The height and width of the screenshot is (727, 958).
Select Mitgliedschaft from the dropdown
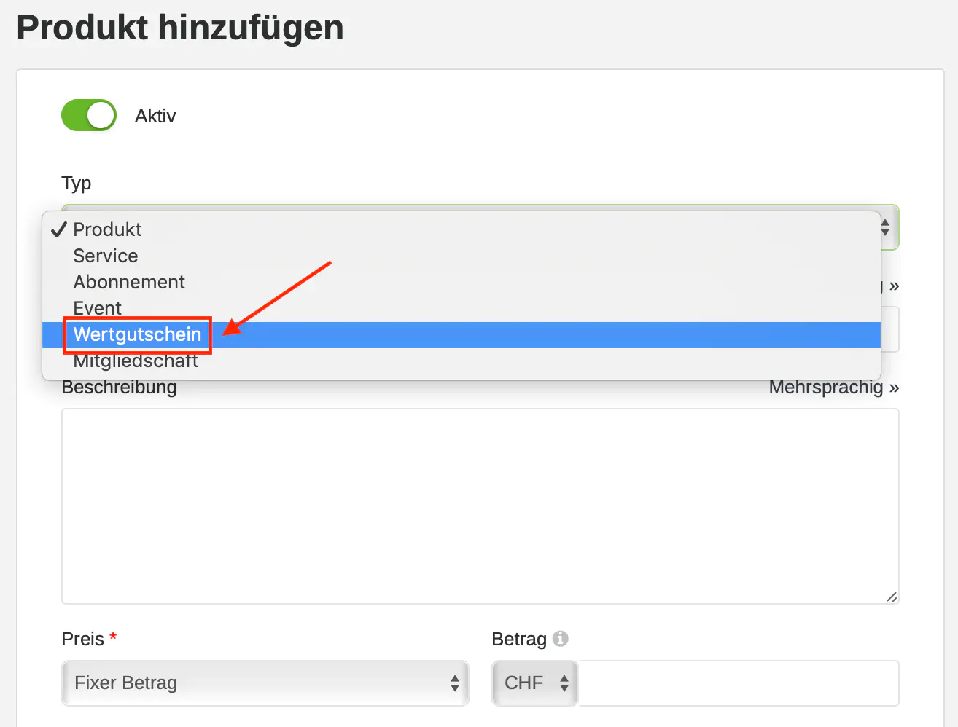pyautogui.click(x=136, y=361)
